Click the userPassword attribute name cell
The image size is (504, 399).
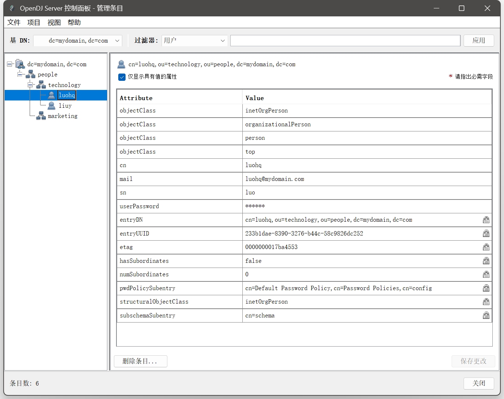pyautogui.click(x=180, y=206)
